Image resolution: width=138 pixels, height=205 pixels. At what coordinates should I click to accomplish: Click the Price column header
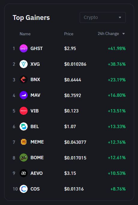pyautogui.click(x=69, y=34)
